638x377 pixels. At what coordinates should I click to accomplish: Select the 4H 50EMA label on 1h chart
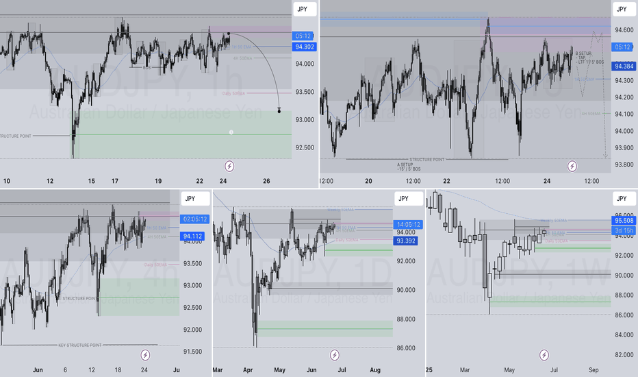pos(242,58)
